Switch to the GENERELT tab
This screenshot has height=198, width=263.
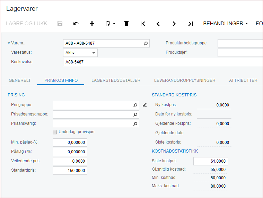20,80
